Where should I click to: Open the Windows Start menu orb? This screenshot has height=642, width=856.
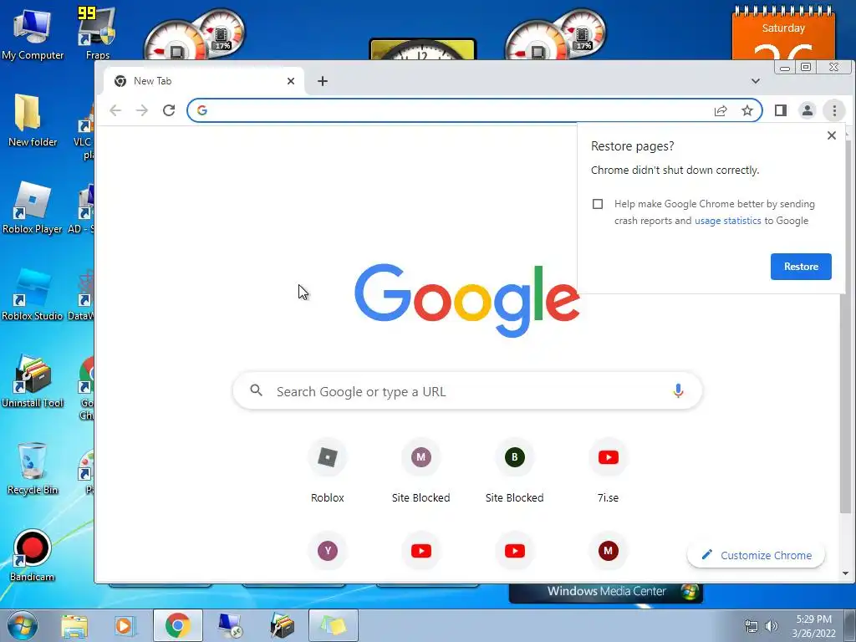[23, 625]
